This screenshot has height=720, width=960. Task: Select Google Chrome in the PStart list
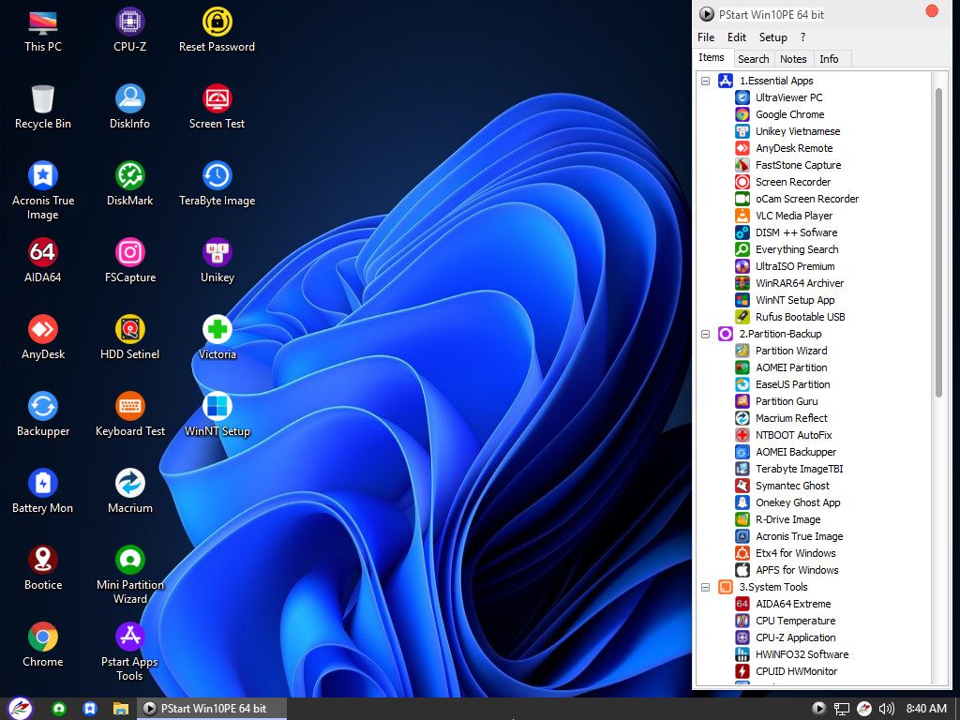pyautogui.click(x=789, y=114)
